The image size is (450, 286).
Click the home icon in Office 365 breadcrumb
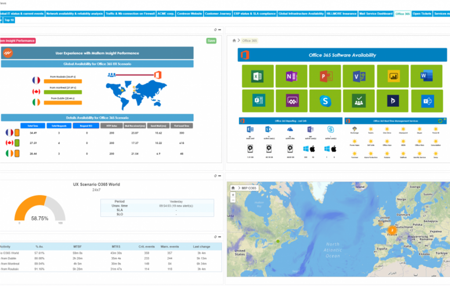pos(234,40)
